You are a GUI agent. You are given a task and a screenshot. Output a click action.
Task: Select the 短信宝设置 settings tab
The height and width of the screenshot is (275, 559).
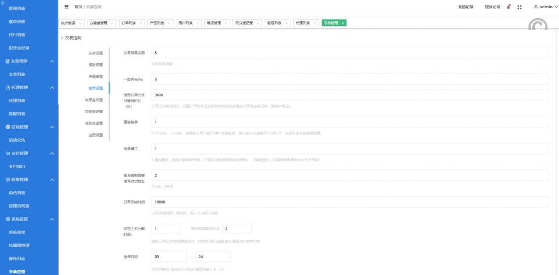[x=94, y=112]
